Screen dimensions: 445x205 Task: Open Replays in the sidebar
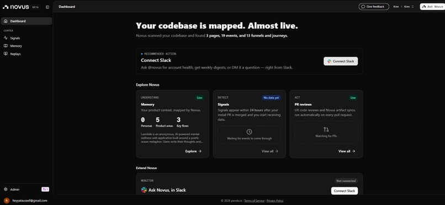point(27,54)
